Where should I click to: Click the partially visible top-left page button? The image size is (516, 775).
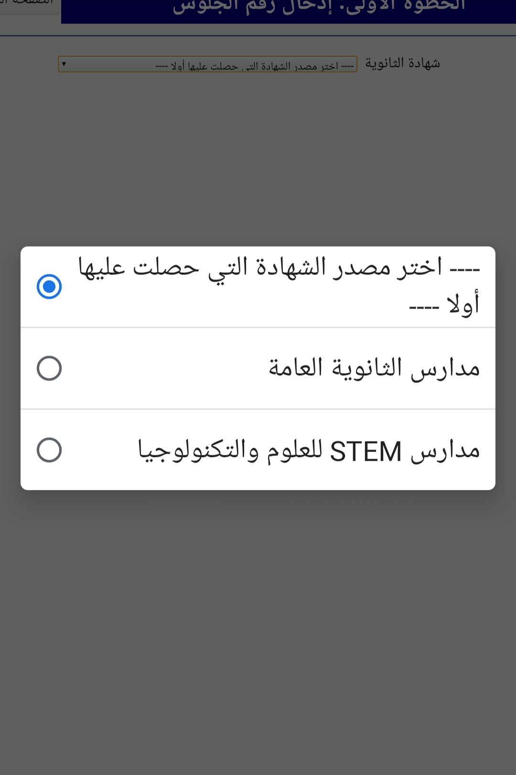[30, 6]
